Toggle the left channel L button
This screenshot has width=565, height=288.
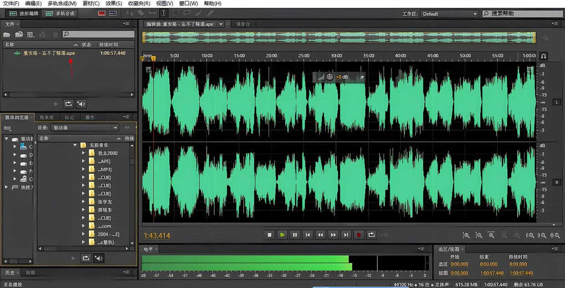(x=556, y=102)
